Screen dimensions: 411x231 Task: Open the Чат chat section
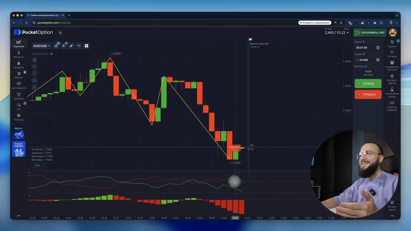[19, 107]
